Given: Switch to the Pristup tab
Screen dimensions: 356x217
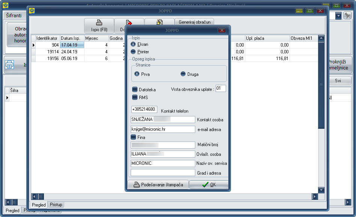Looking at the screenshot, I should click(56, 205).
